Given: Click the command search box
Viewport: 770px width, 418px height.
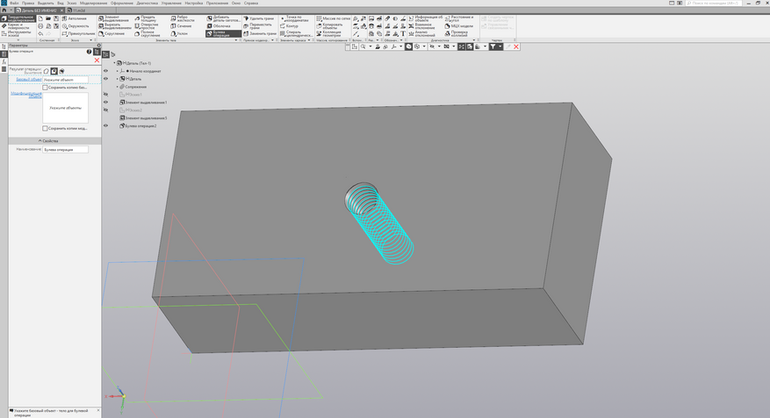Looking at the screenshot, I should click(x=714, y=3).
